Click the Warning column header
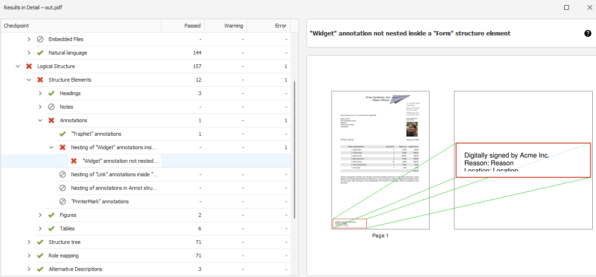Screen dimensions: 596x277 pos(234,26)
